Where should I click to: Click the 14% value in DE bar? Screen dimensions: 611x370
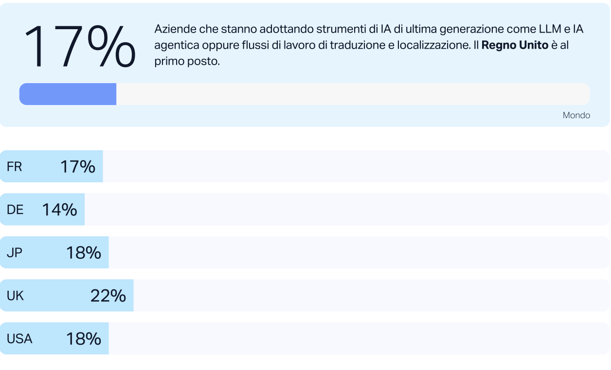pyautogui.click(x=59, y=210)
